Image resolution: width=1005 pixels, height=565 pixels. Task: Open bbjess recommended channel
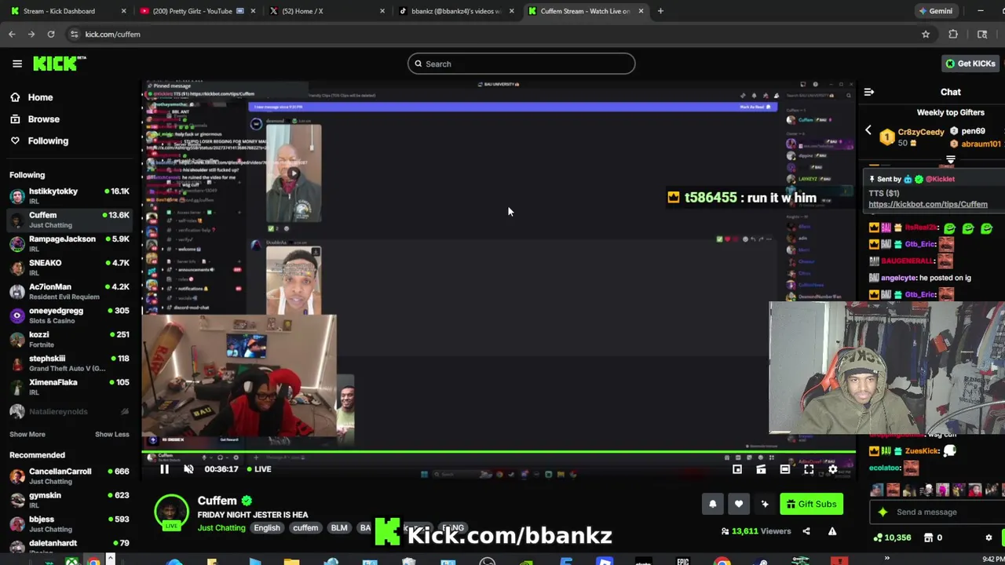coord(69,523)
